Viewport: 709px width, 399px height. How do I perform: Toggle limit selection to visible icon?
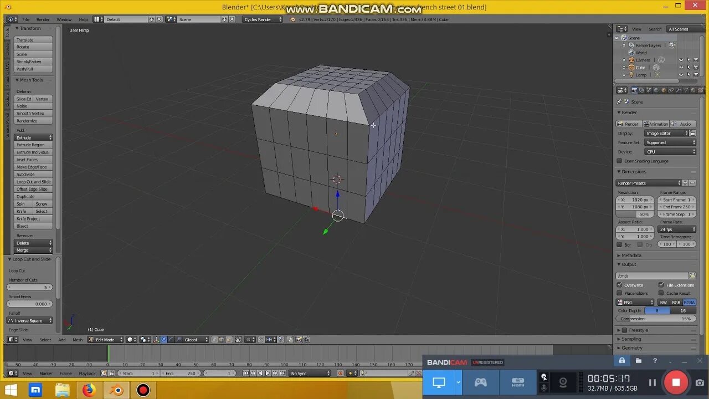[238, 340]
